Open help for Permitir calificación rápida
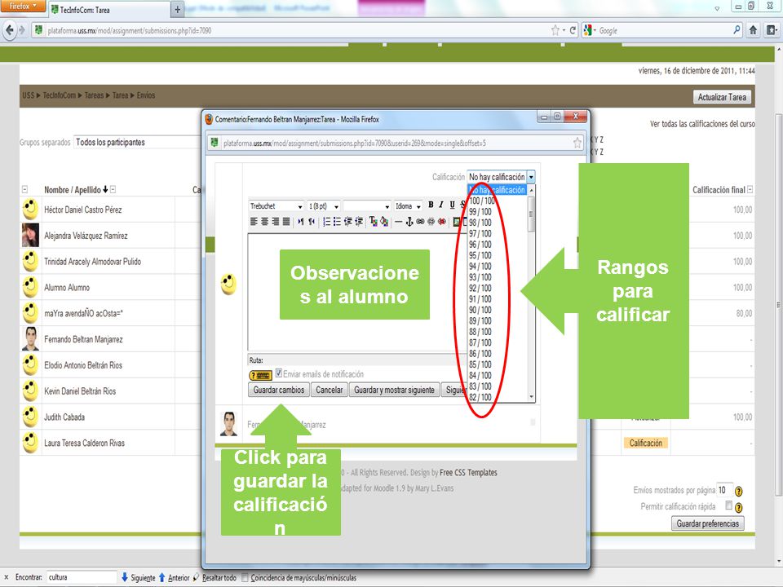This screenshot has height=587, width=783. (739, 508)
